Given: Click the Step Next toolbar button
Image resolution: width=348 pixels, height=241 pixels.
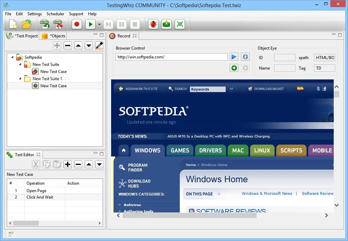Looking at the screenshot, I should point(108,24).
